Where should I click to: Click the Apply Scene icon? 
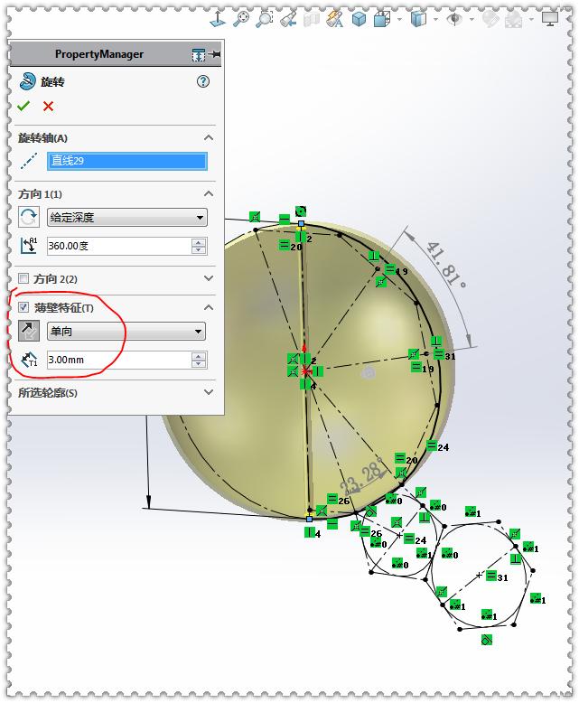click(x=514, y=19)
